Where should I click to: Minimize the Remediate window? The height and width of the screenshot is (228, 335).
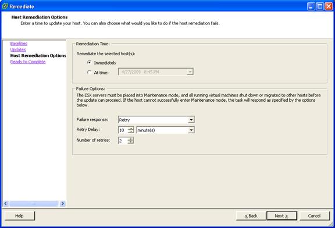coord(311,6)
